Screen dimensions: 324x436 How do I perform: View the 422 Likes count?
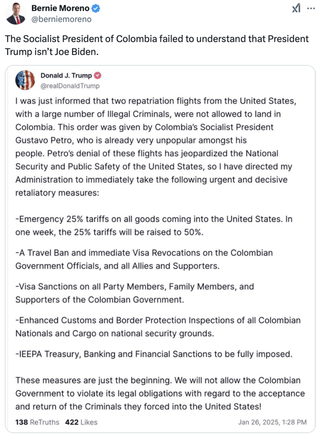coord(81,422)
